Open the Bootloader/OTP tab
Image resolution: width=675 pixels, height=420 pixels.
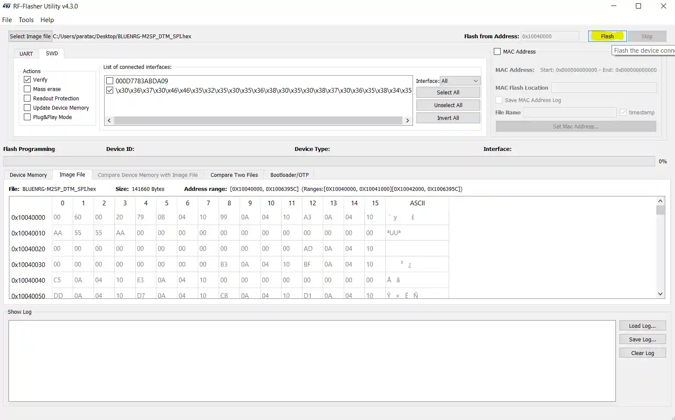tap(289, 175)
